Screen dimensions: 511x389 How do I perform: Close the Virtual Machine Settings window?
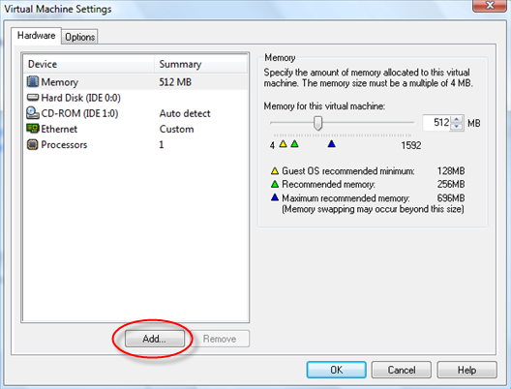coord(490,5)
